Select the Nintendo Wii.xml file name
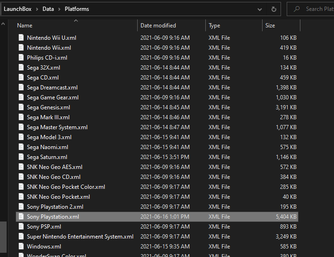This screenshot has height=257, width=334. click(49, 47)
